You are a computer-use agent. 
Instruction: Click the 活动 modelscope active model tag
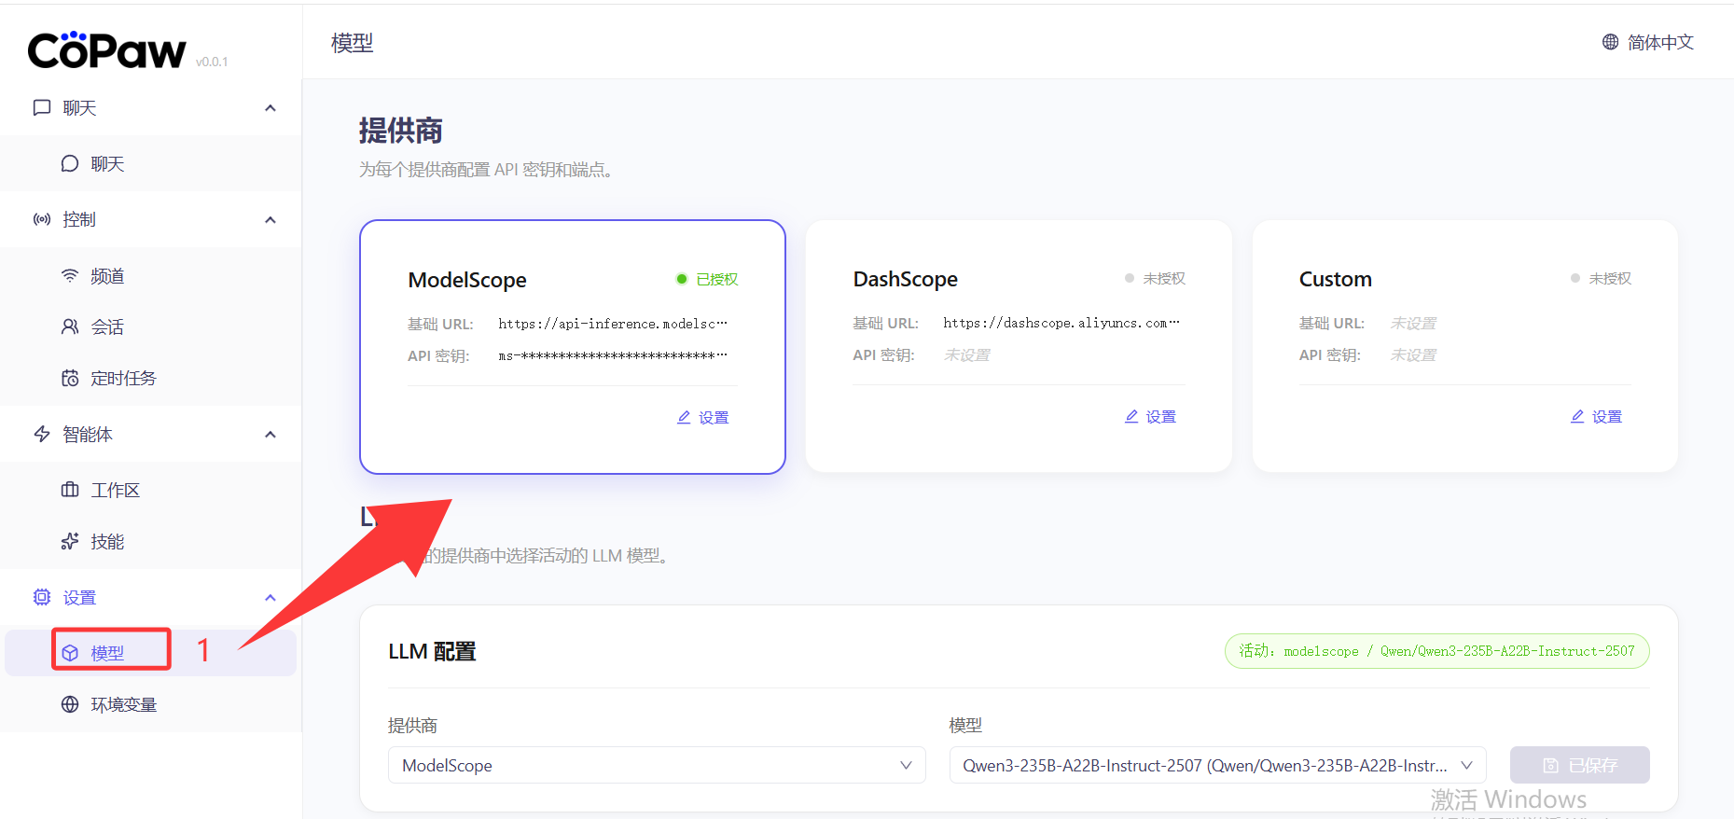coord(1436,651)
